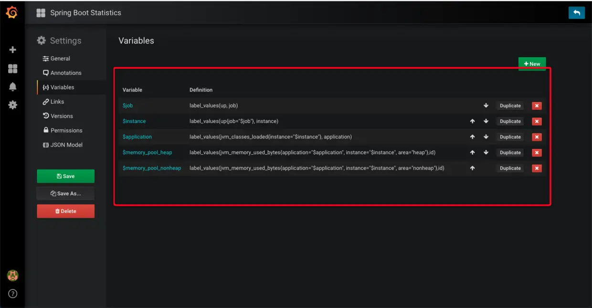The height and width of the screenshot is (308, 592).
Task: Delete the $instance variable
Action: click(x=537, y=121)
